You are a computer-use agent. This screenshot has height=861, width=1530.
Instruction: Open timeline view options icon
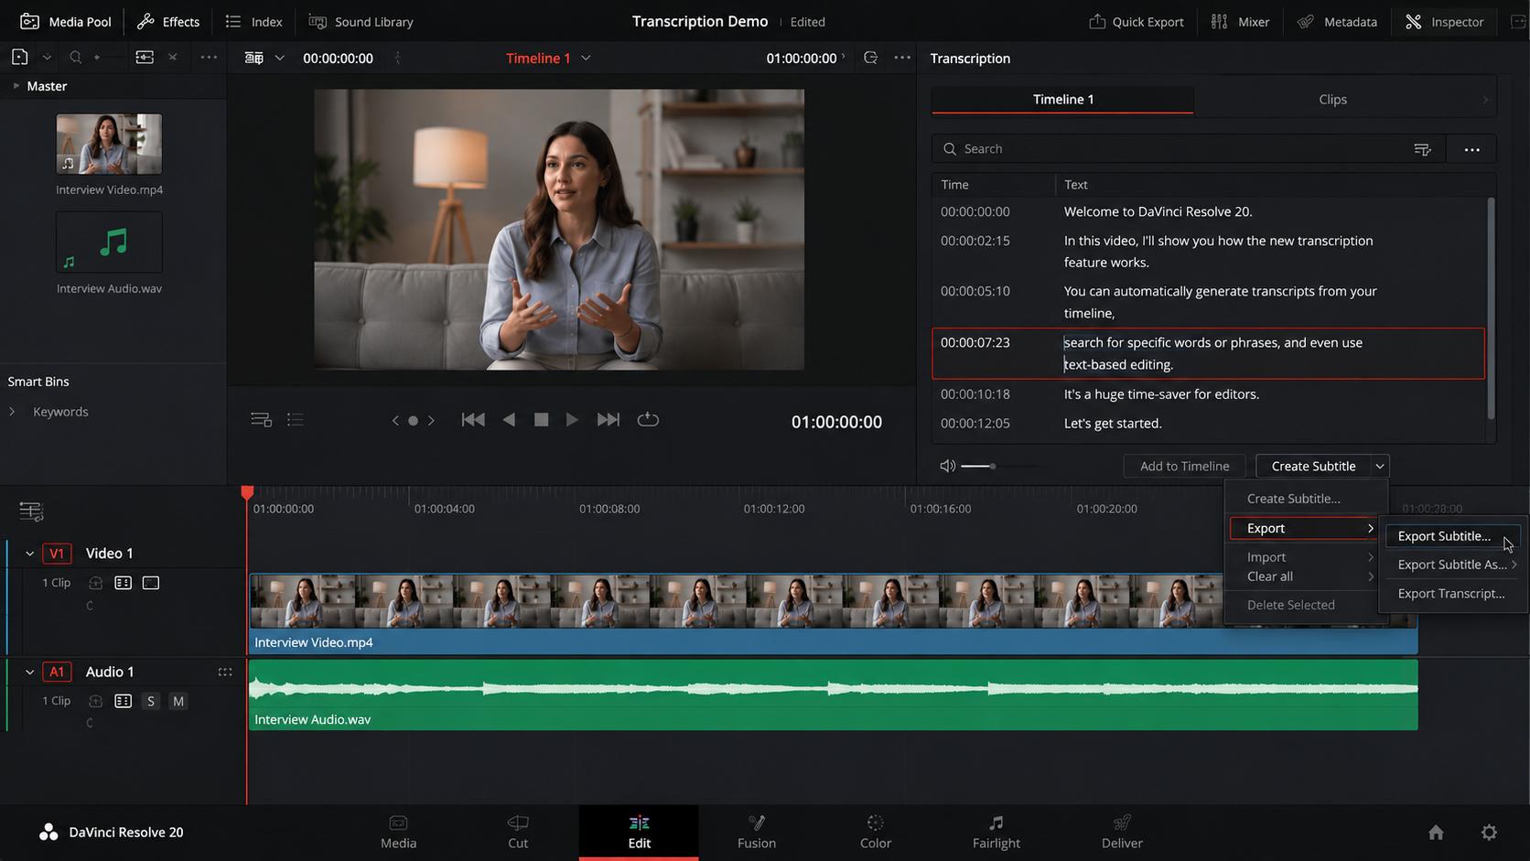click(31, 511)
